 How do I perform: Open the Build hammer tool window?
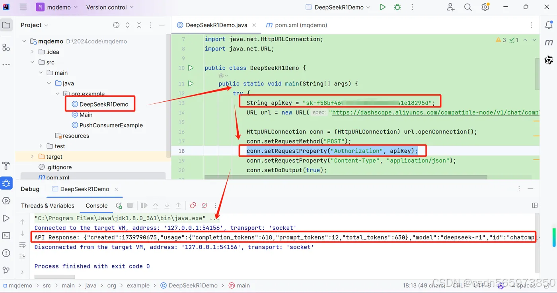pos(6,165)
